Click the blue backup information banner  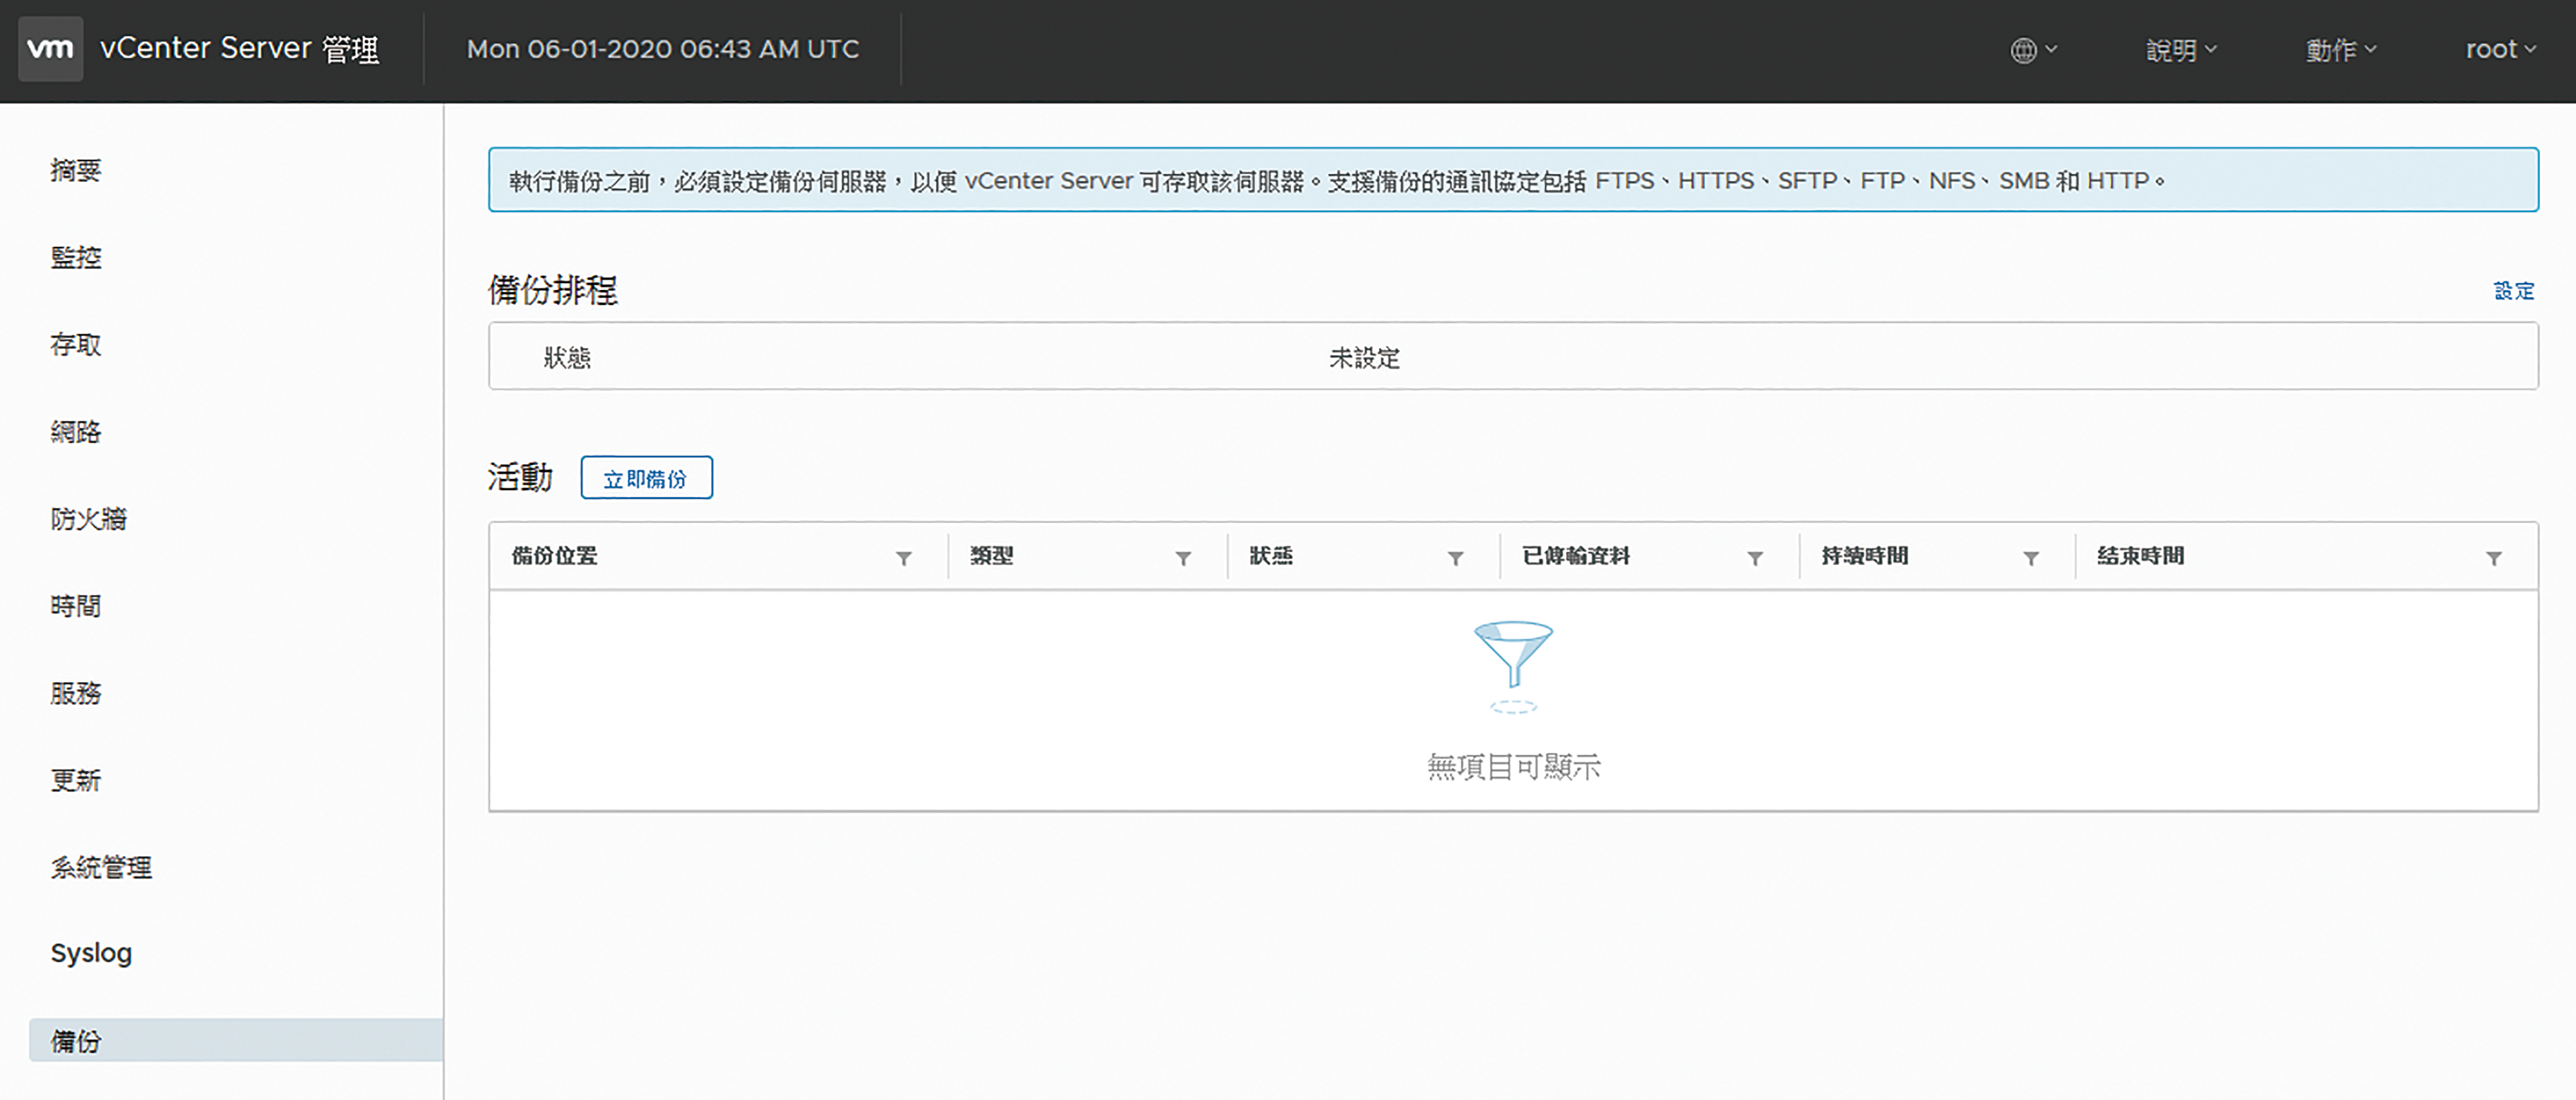(x=1513, y=180)
